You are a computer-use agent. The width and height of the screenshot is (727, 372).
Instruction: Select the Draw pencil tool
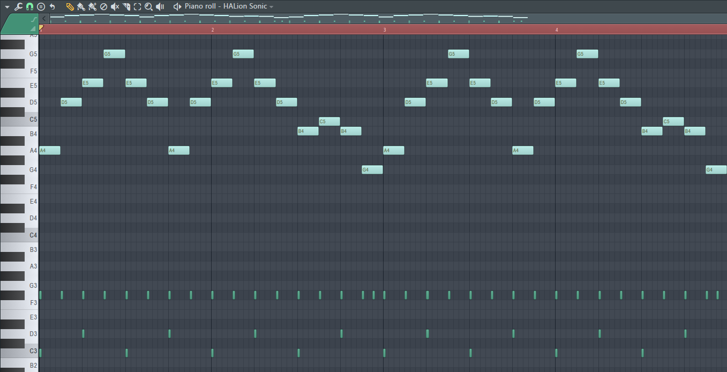click(70, 6)
